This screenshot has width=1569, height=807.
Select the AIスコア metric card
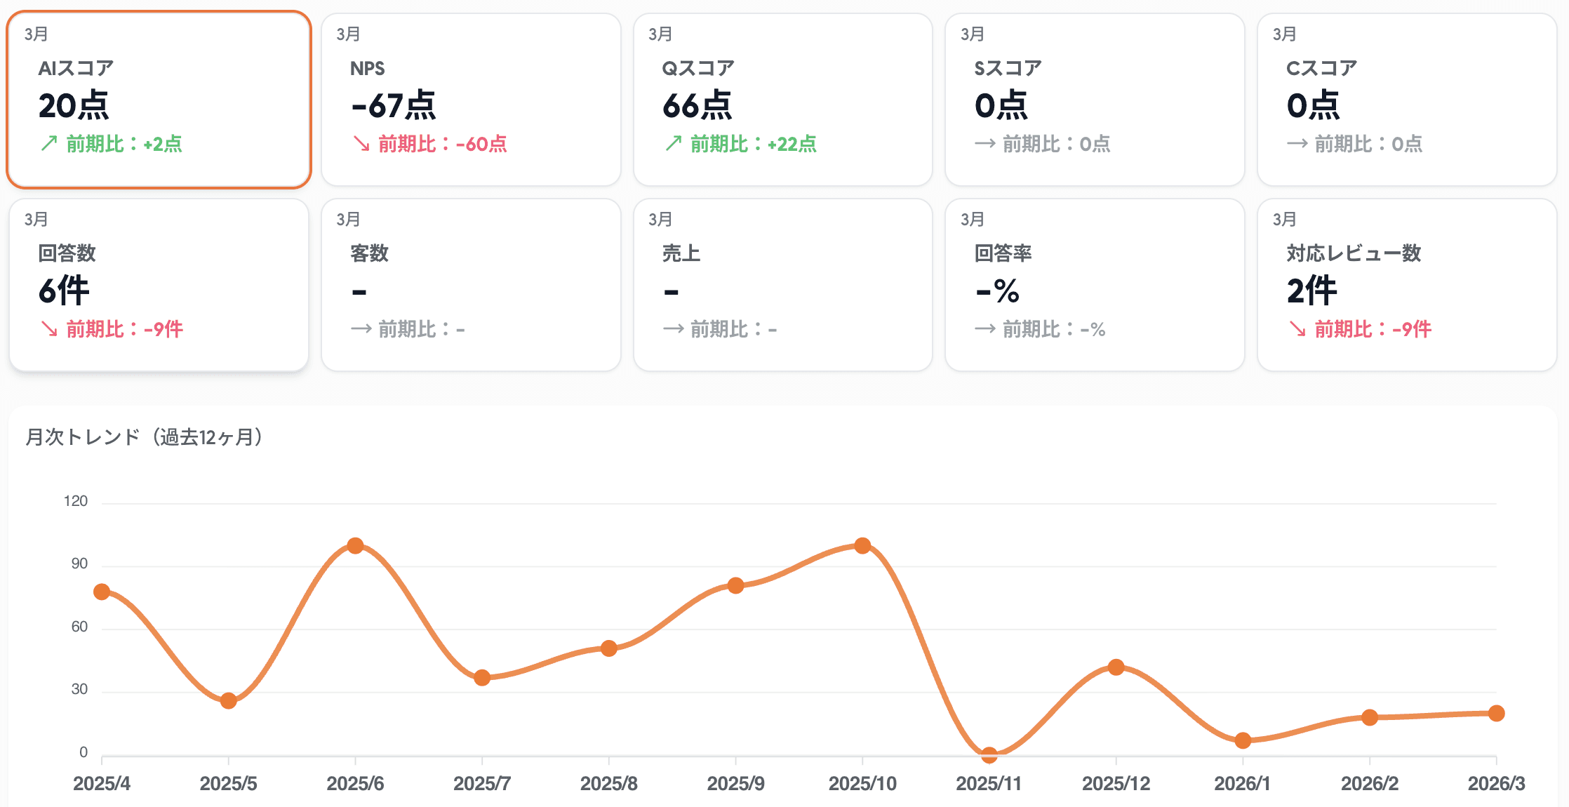(159, 100)
